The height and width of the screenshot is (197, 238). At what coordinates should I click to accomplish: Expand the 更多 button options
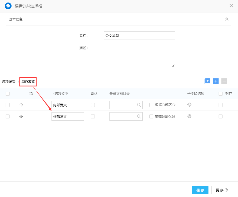(x=222, y=190)
